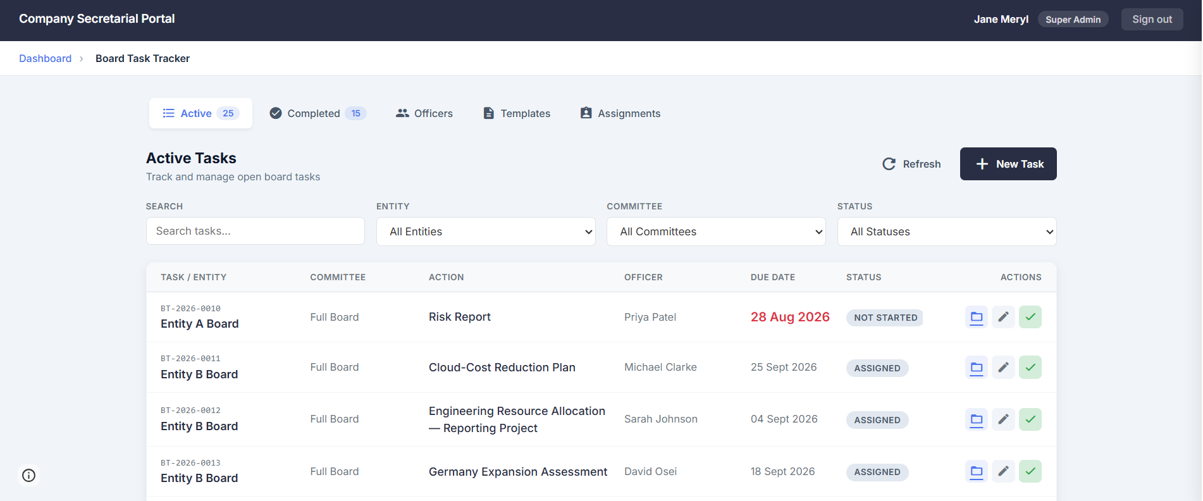Open folder icon for Cloud-Cost Reduction Plan
Image resolution: width=1203 pixels, height=501 pixels.
pos(977,368)
